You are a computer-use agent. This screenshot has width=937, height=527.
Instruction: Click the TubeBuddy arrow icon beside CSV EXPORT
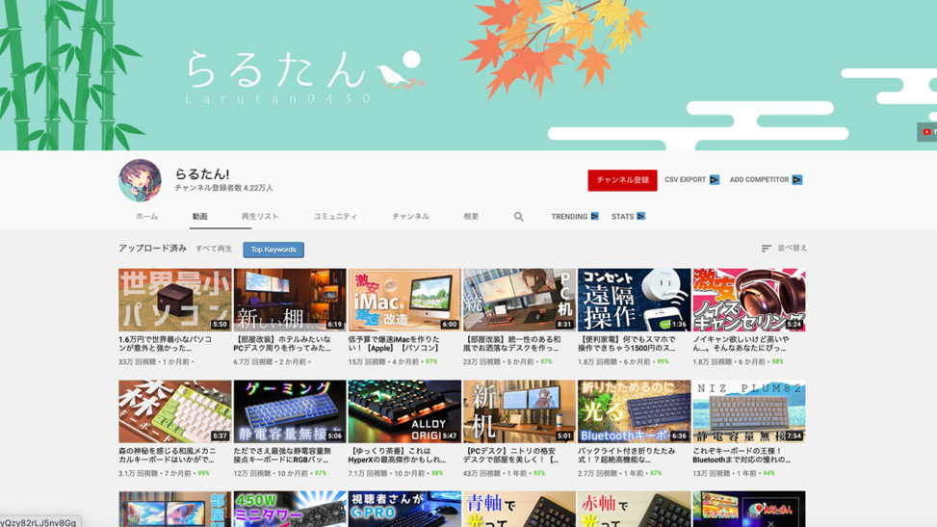[x=715, y=179]
